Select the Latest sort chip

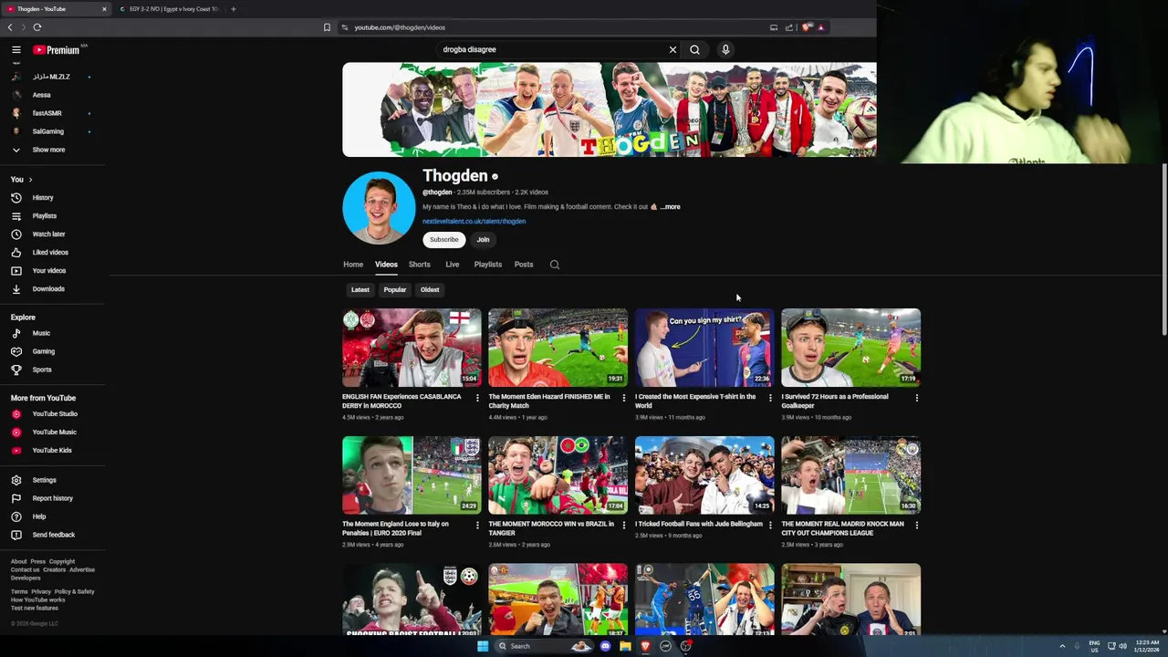pyautogui.click(x=360, y=290)
